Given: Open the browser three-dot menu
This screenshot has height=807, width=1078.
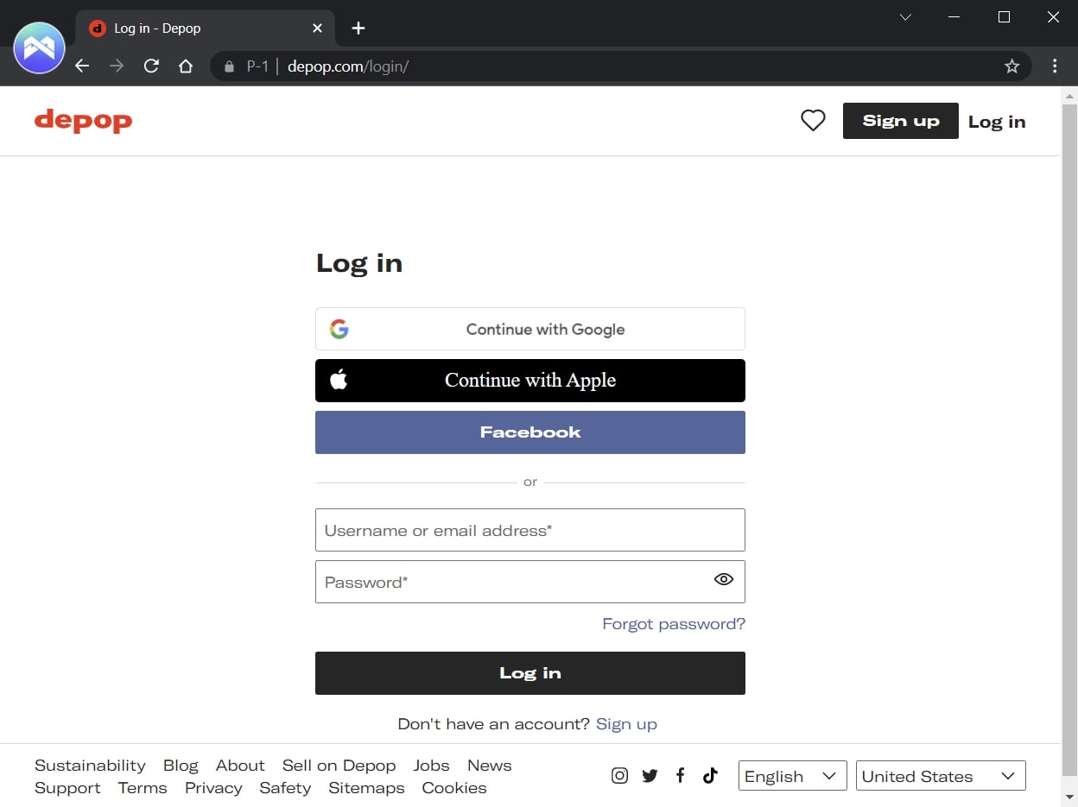Looking at the screenshot, I should click(x=1055, y=66).
